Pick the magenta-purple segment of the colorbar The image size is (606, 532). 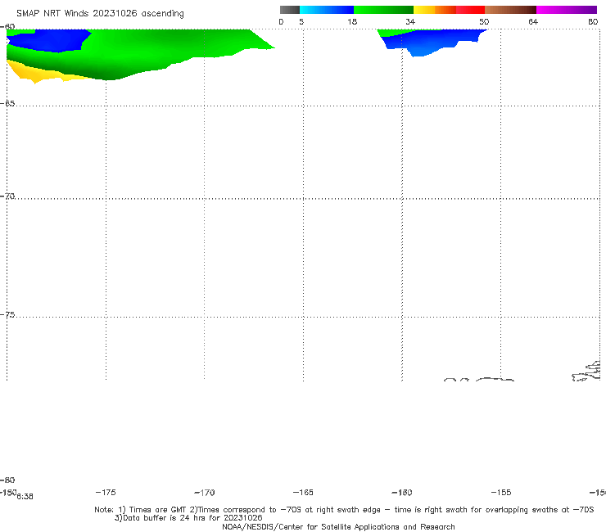pos(567,10)
